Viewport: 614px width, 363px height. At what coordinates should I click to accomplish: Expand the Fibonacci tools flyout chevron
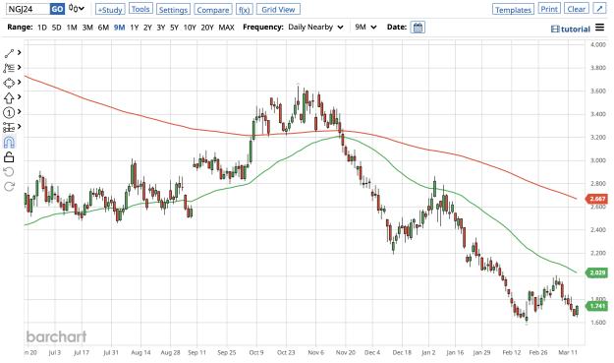tap(20, 68)
